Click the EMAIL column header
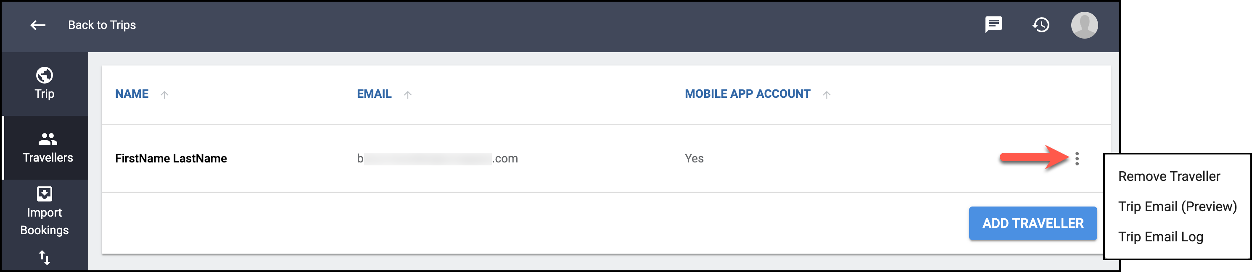This screenshot has height=272, width=1252. 374,94
